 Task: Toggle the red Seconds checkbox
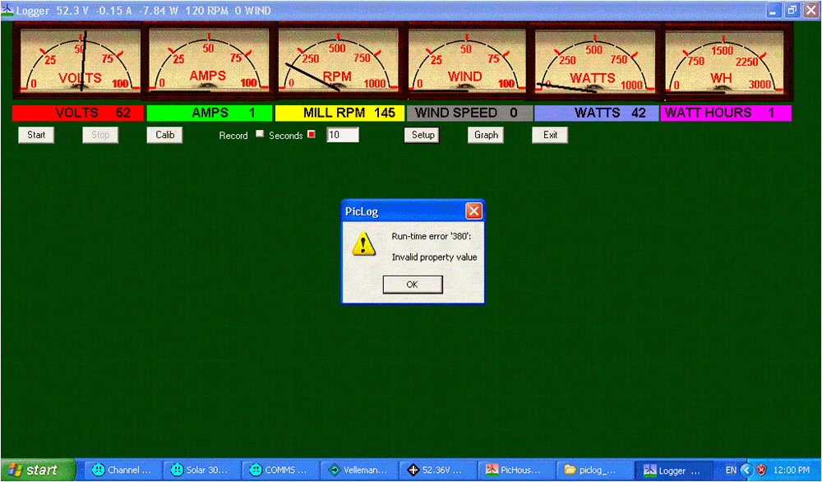coord(312,134)
